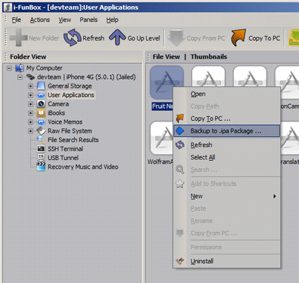Open the Actions menu
The height and width of the screenshot is (283, 299).
40,20
